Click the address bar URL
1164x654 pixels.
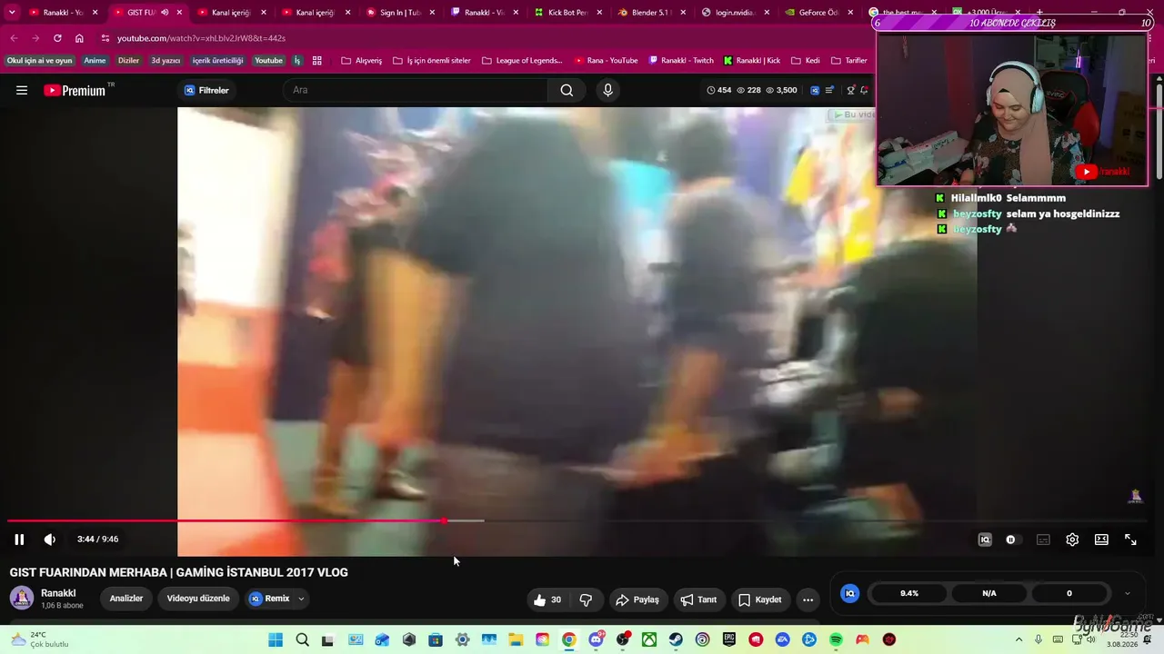[x=201, y=38]
